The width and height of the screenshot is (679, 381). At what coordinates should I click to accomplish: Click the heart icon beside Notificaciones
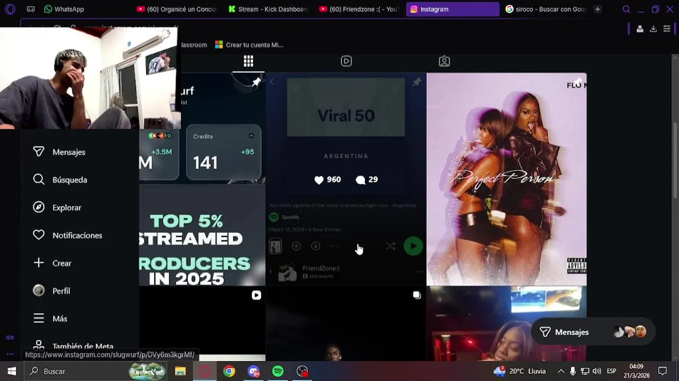pos(39,235)
